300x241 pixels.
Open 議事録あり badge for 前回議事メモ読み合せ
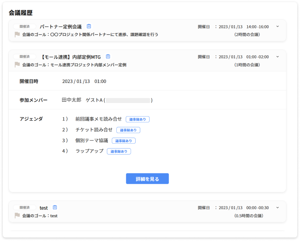coord(137,119)
